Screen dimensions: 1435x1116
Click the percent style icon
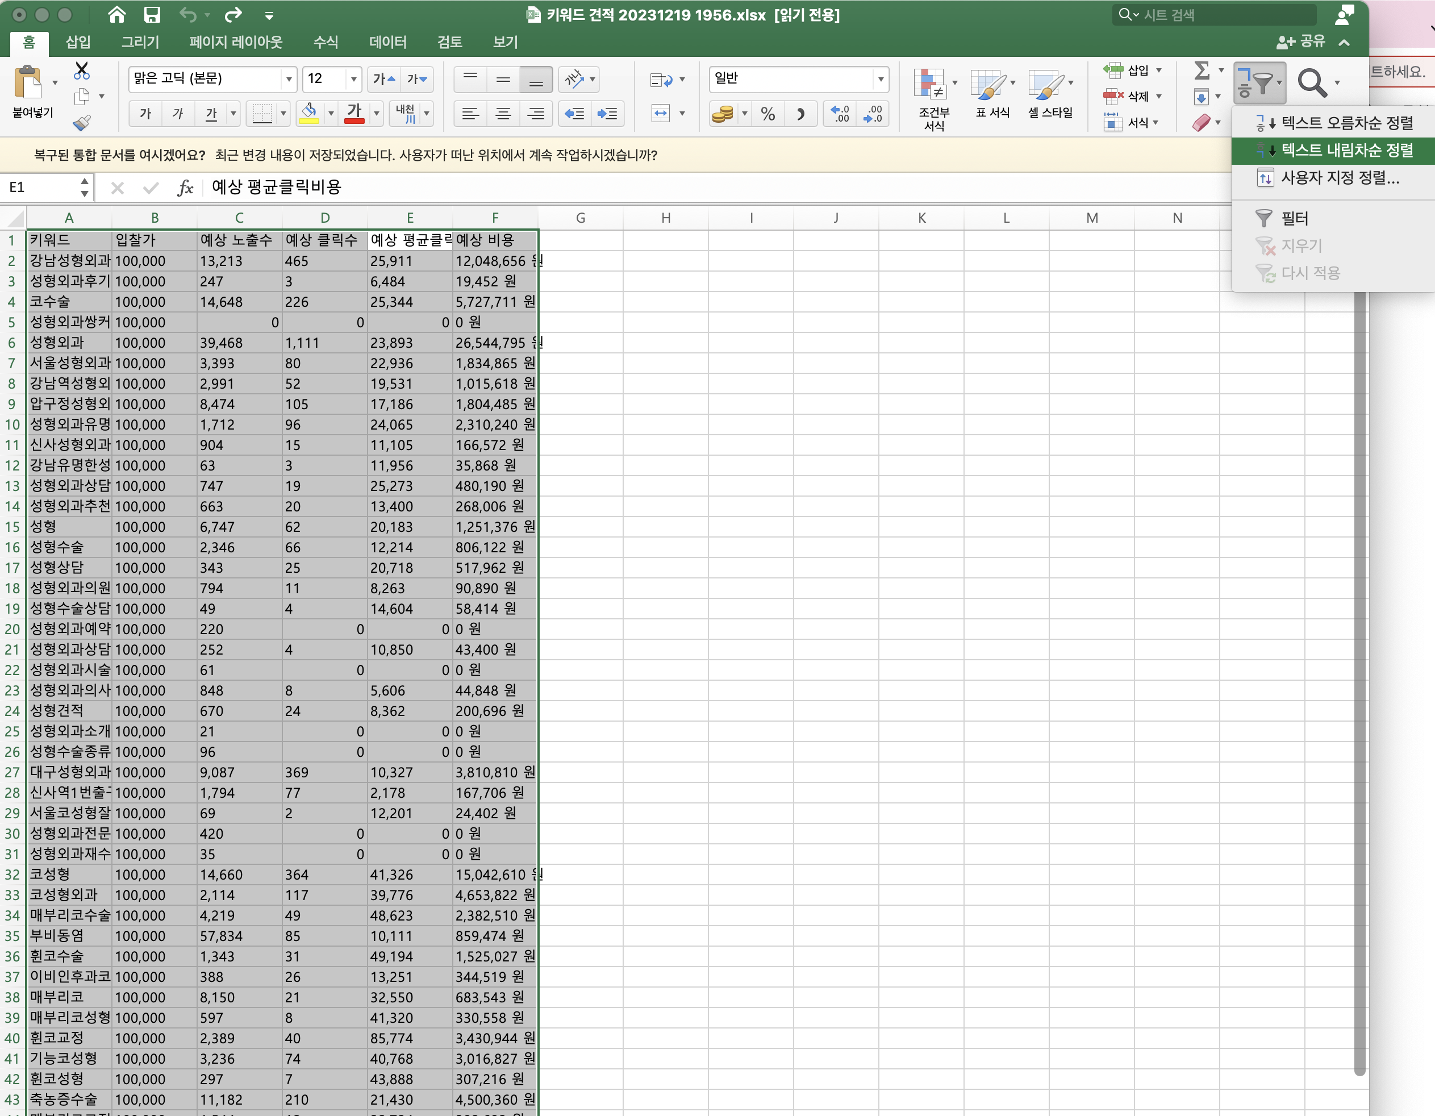click(x=767, y=114)
